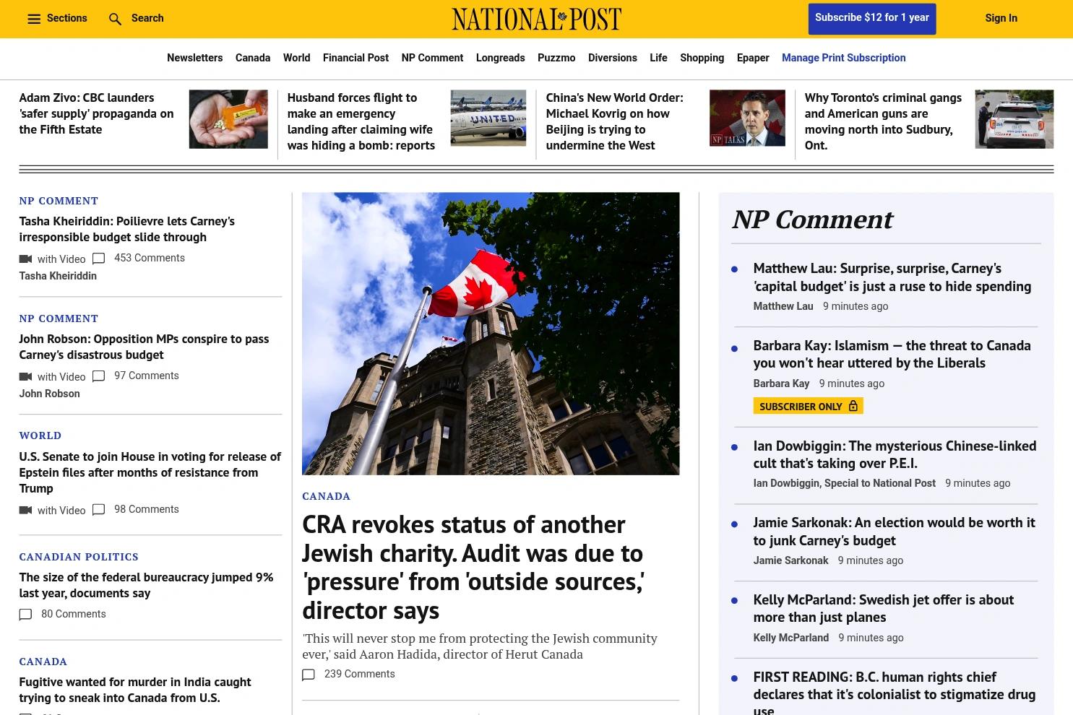The height and width of the screenshot is (715, 1073).
Task: Read Kelly McParland Swedish jet column
Action: tap(883, 608)
